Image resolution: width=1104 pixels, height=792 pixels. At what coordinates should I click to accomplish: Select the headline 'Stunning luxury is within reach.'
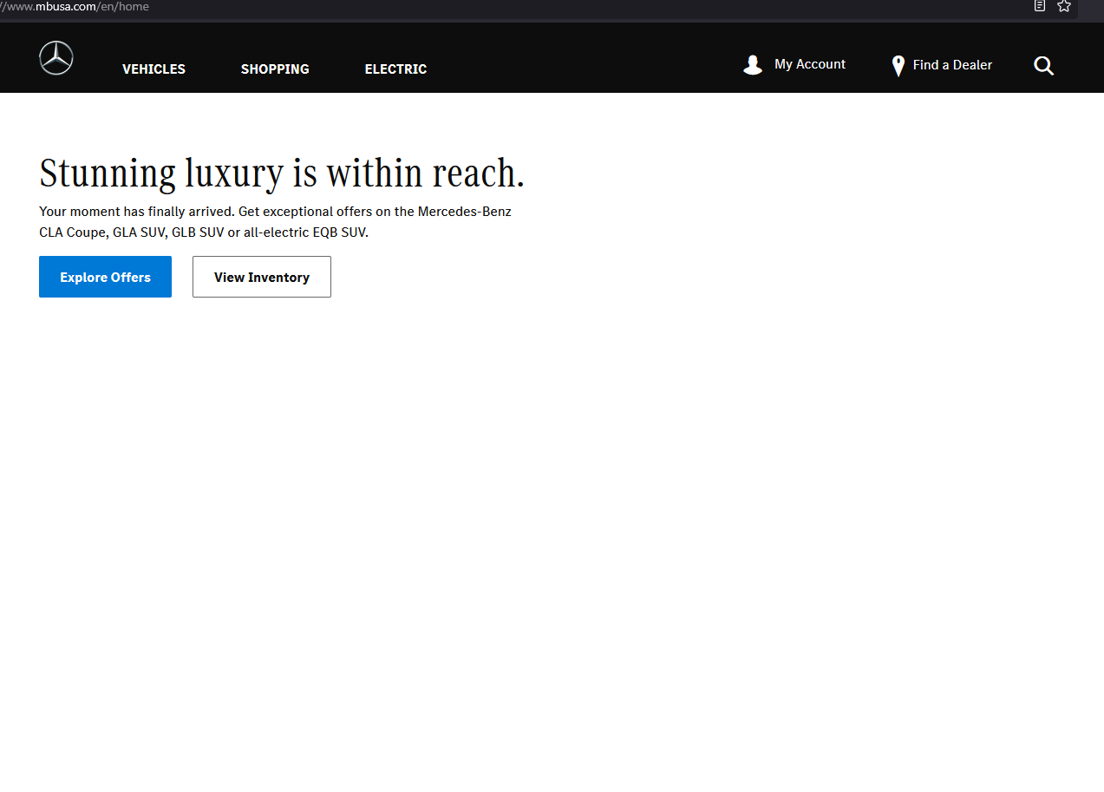[282, 173]
